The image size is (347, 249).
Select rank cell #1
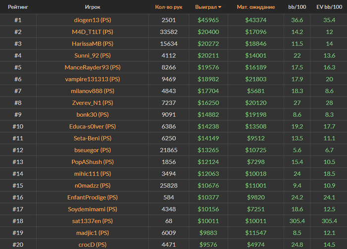pyautogui.click(x=18, y=20)
